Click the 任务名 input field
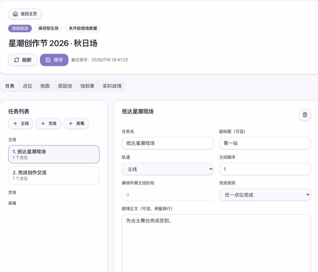This screenshot has height=272, width=318. [168, 143]
